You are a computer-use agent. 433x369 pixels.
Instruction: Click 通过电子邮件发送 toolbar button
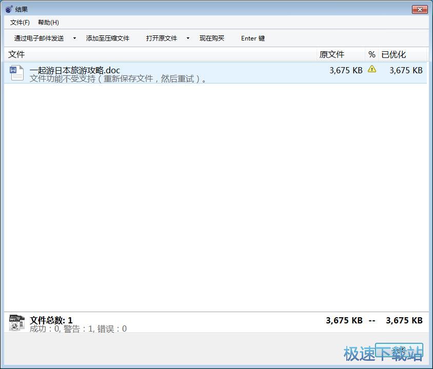(x=39, y=38)
